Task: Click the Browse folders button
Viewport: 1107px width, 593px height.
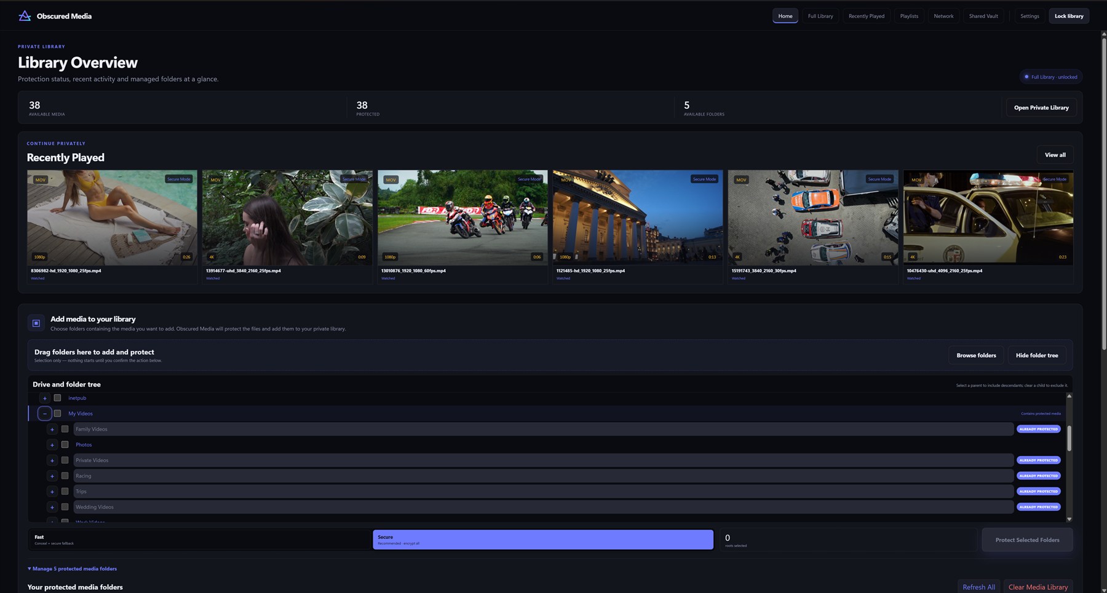Action: [976, 355]
